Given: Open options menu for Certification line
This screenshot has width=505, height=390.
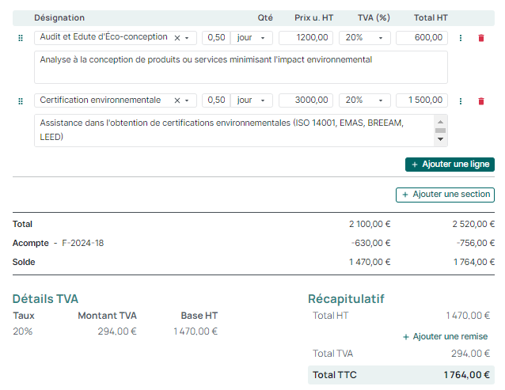Looking at the screenshot, I should point(461,101).
